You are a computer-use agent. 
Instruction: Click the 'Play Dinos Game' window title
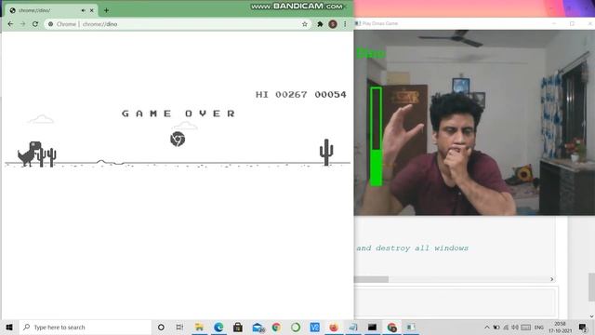380,23
